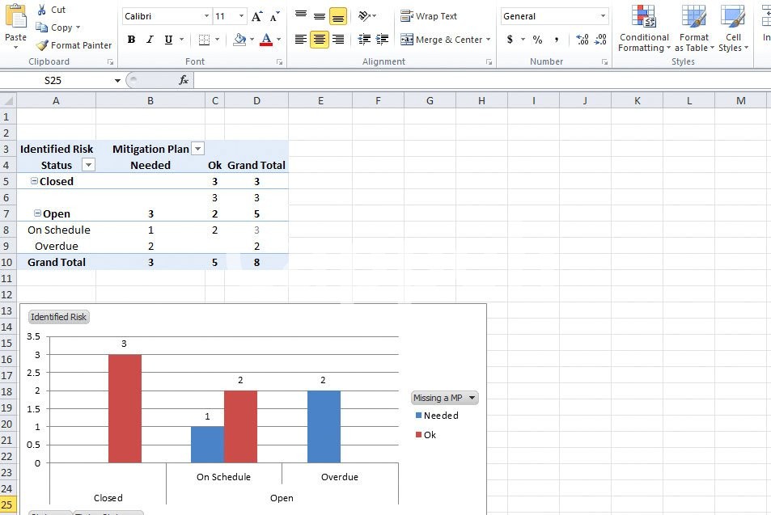Collapse the Open group in pivot table
Screen dimensions: 771x515
pyautogui.click(x=37, y=213)
